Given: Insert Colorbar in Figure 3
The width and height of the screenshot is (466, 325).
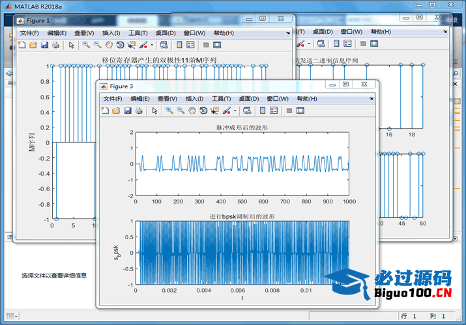Looking at the screenshot, I should click(263, 110).
